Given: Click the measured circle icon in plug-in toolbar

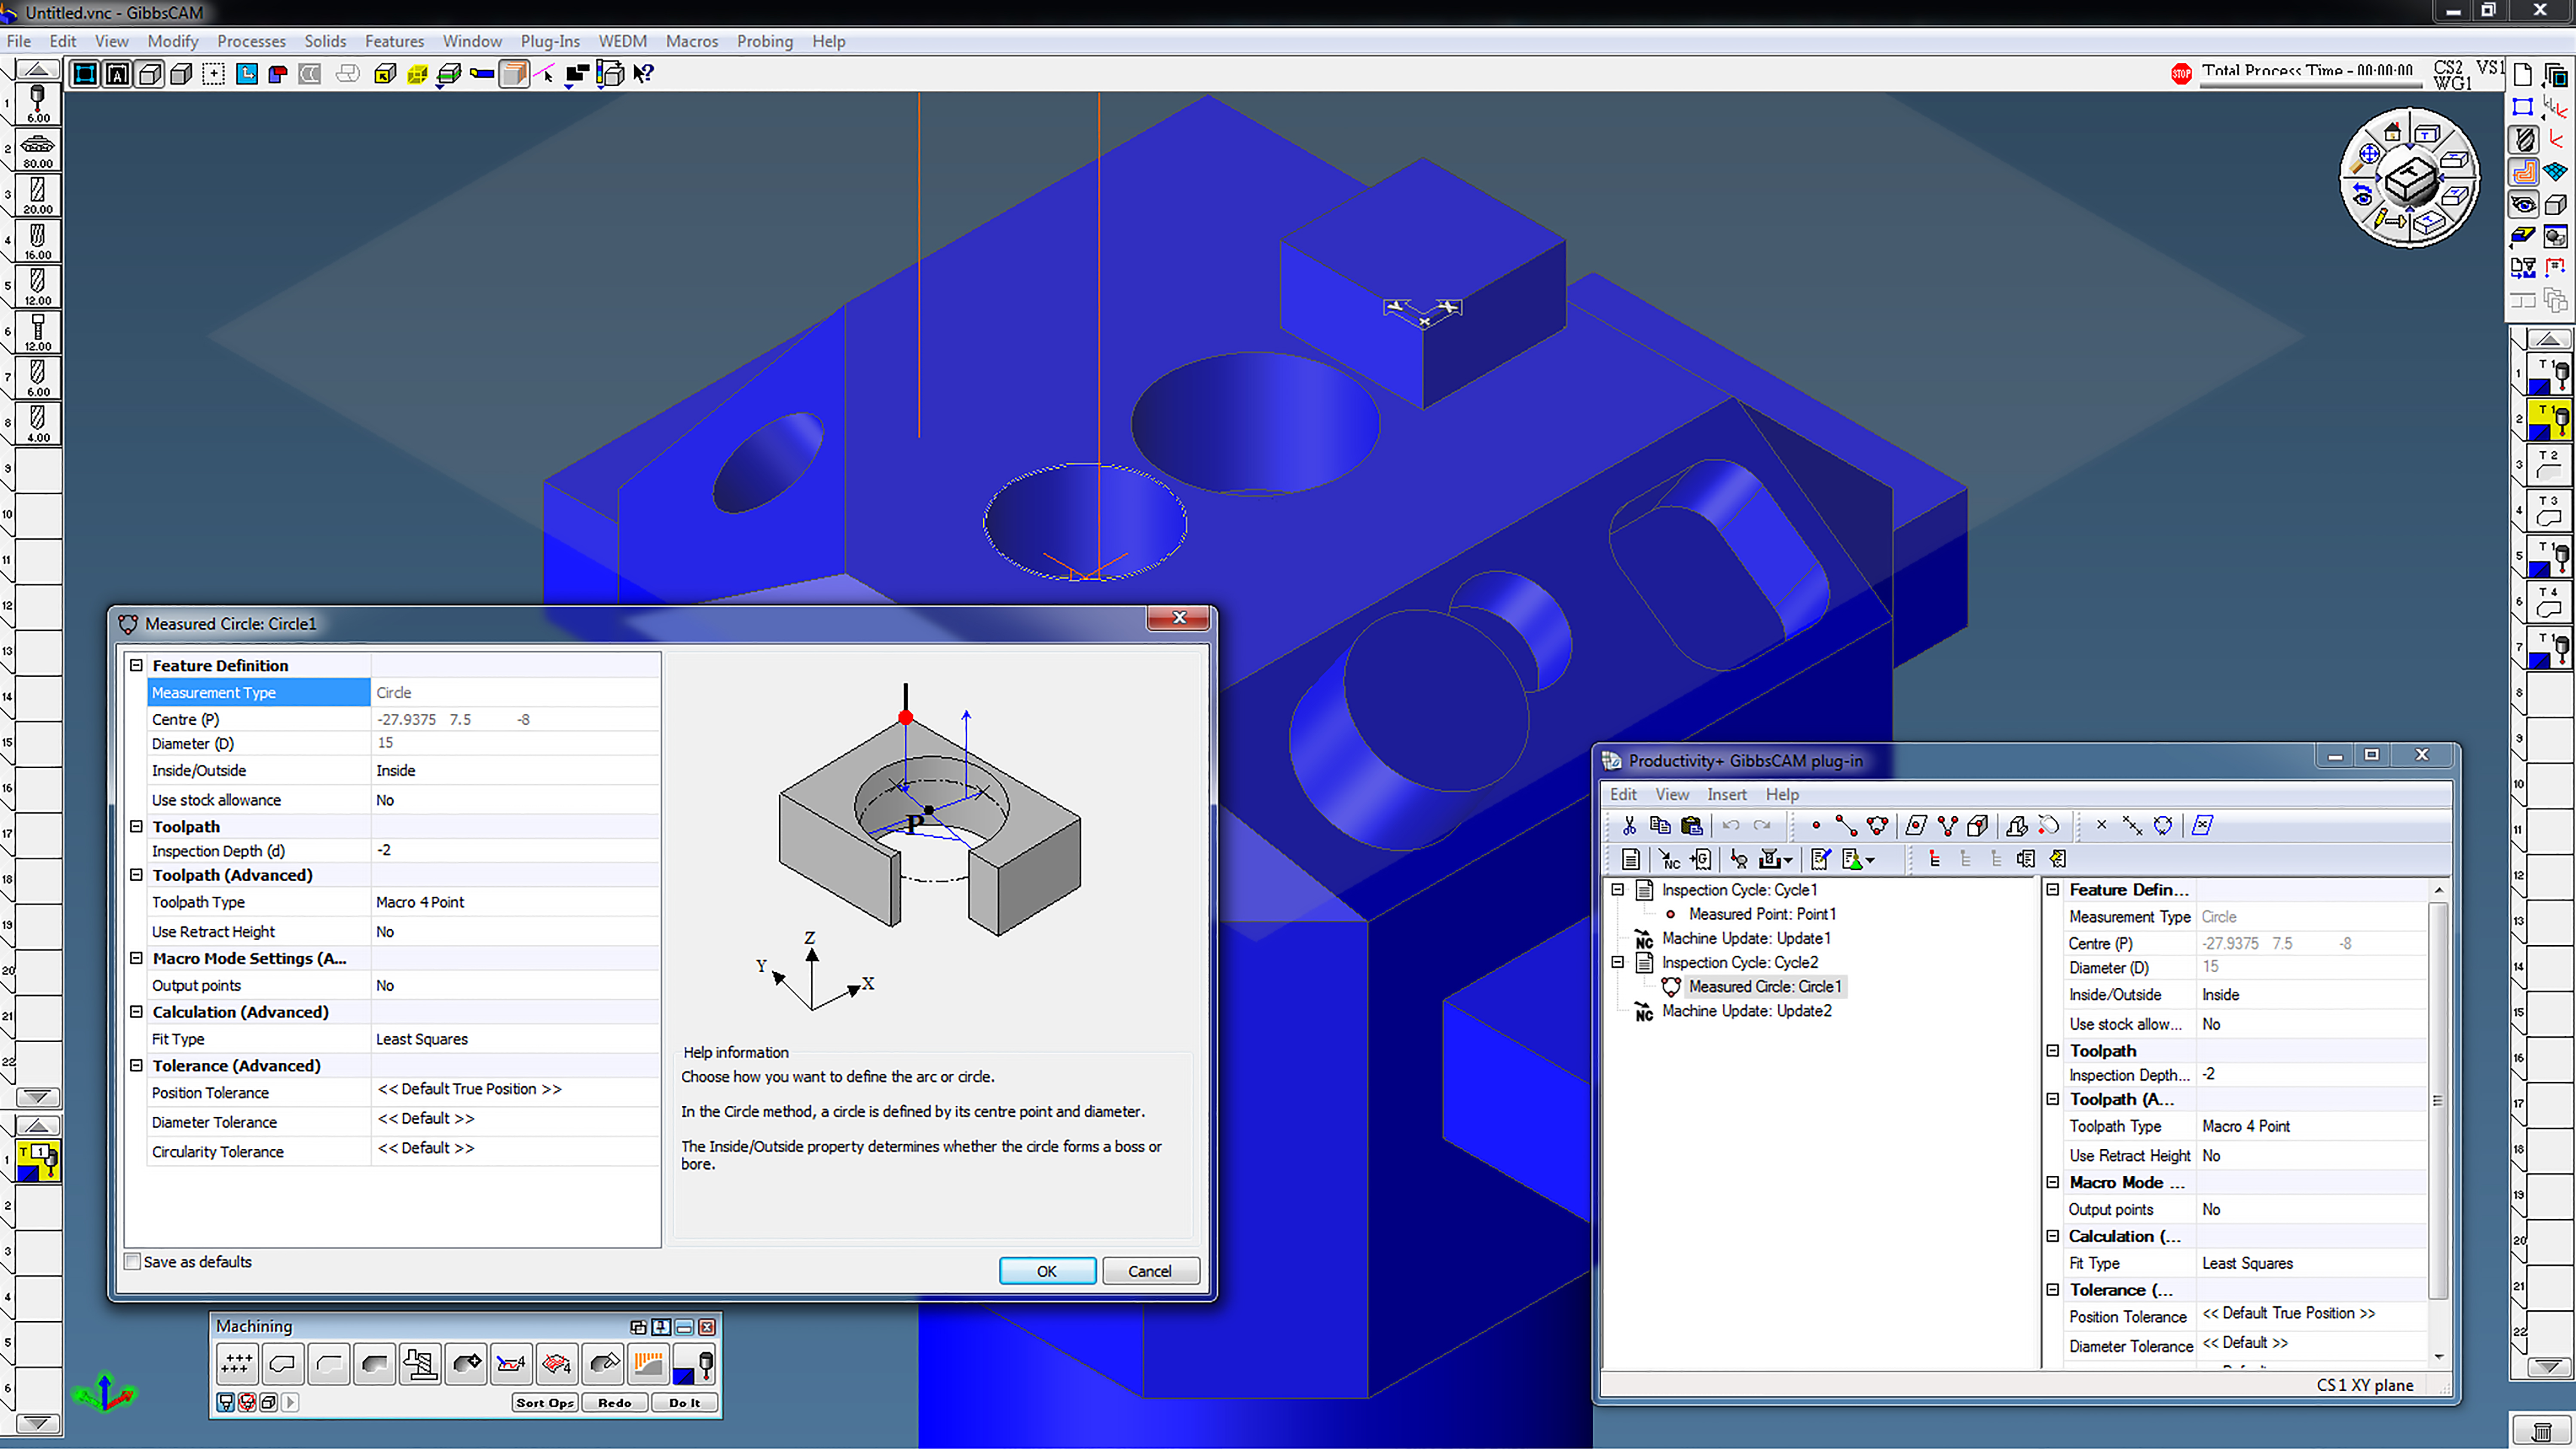Looking at the screenshot, I should 1877,826.
